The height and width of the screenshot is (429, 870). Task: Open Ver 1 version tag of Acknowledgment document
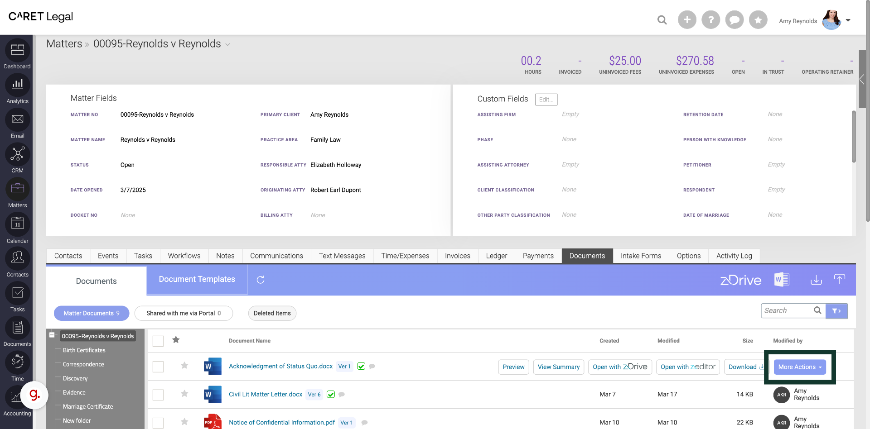[x=344, y=367]
